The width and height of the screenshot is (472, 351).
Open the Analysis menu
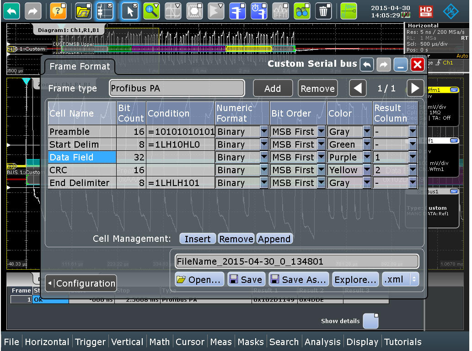pos(322,342)
